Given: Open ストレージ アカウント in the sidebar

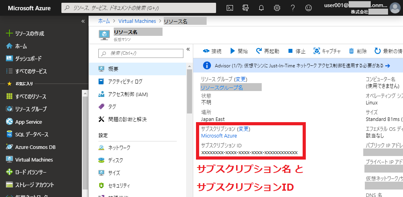Looking at the screenshot, I should point(30,185).
